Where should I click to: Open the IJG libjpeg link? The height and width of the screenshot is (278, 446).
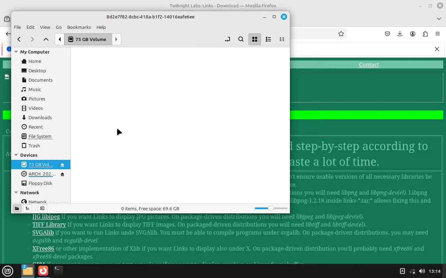[46, 216]
